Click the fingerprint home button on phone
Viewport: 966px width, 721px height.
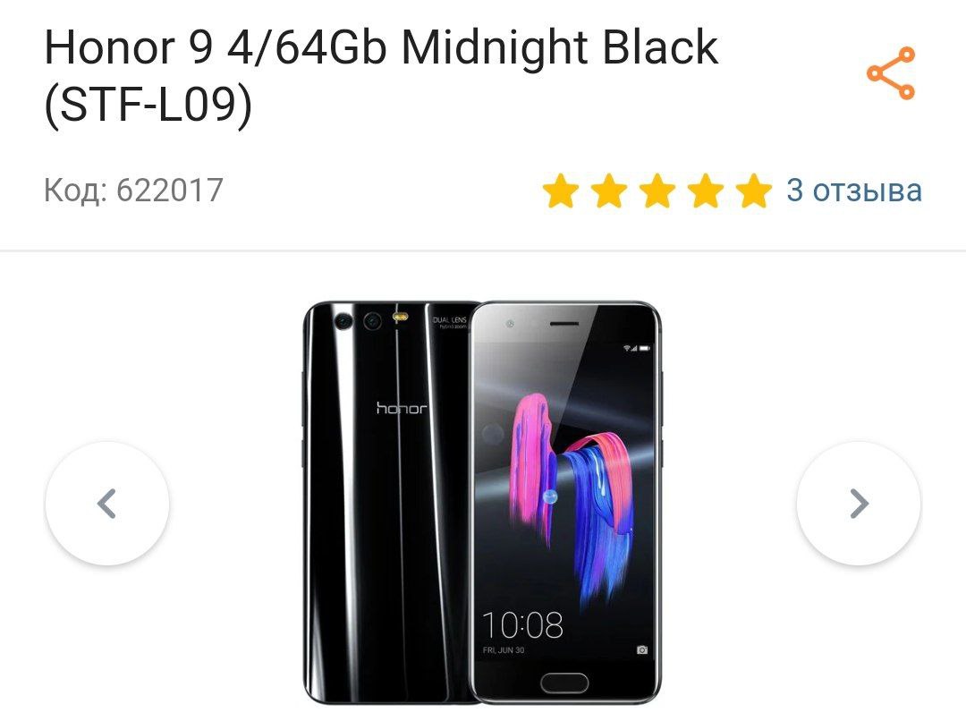coord(564,683)
